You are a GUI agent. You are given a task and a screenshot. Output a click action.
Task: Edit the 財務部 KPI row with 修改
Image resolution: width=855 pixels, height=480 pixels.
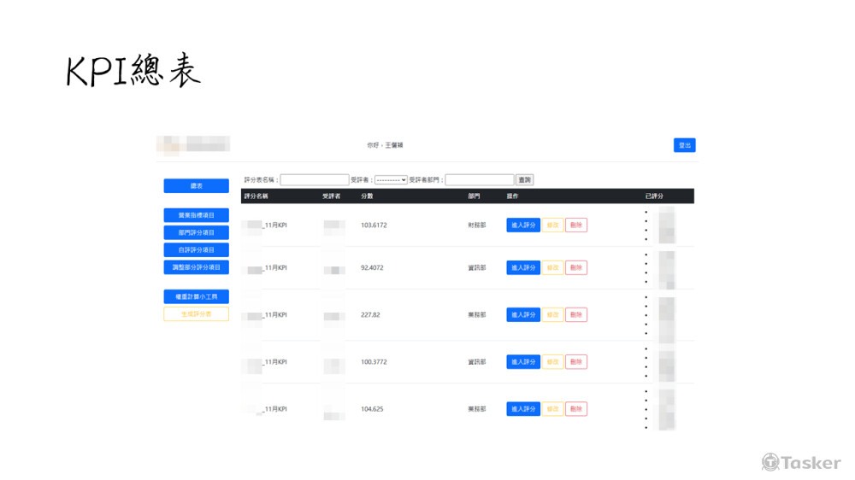click(x=552, y=225)
